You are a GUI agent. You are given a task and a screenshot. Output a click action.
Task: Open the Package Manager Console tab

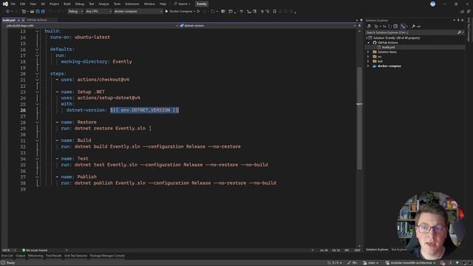pyautogui.click(x=107, y=256)
